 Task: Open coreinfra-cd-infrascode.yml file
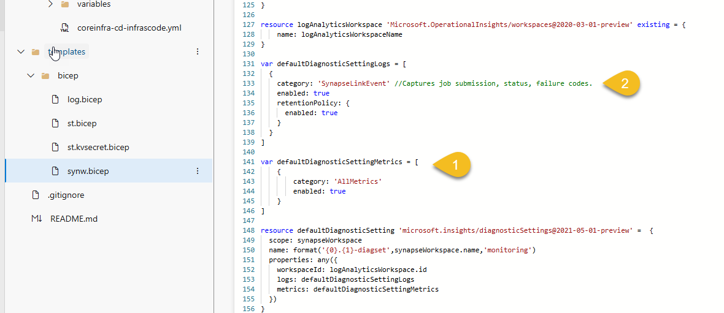(129, 28)
